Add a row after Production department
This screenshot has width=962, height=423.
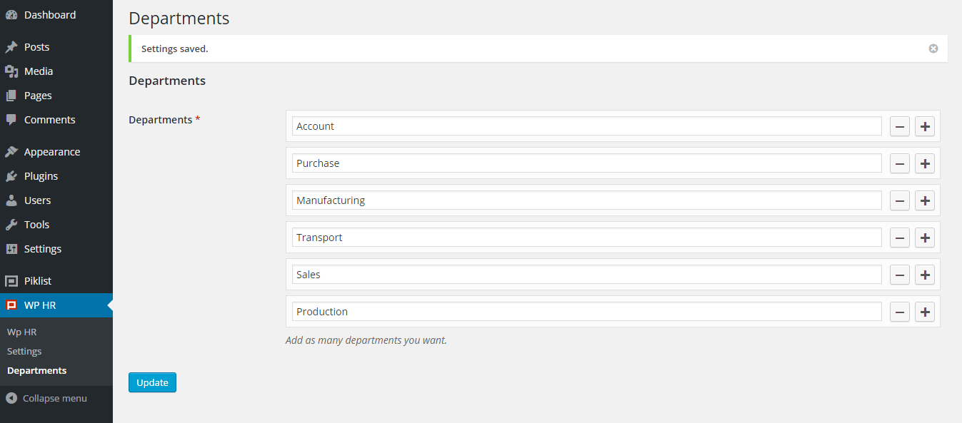925,312
